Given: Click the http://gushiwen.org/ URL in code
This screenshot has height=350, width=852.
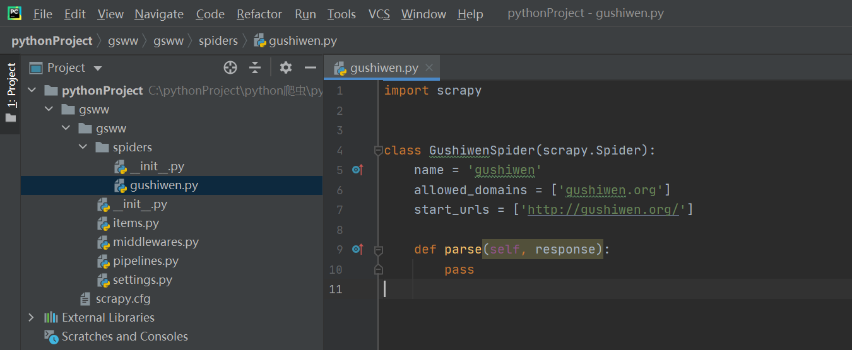Looking at the screenshot, I should coord(603,209).
